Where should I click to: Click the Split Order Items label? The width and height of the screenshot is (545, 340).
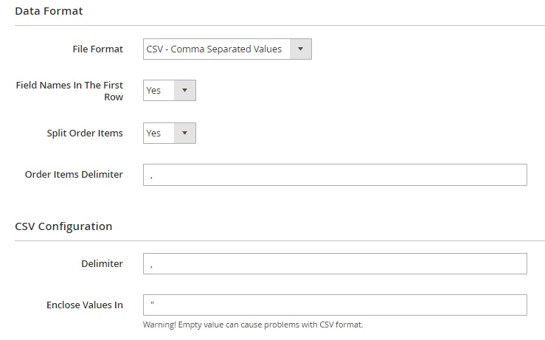[x=84, y=133]
